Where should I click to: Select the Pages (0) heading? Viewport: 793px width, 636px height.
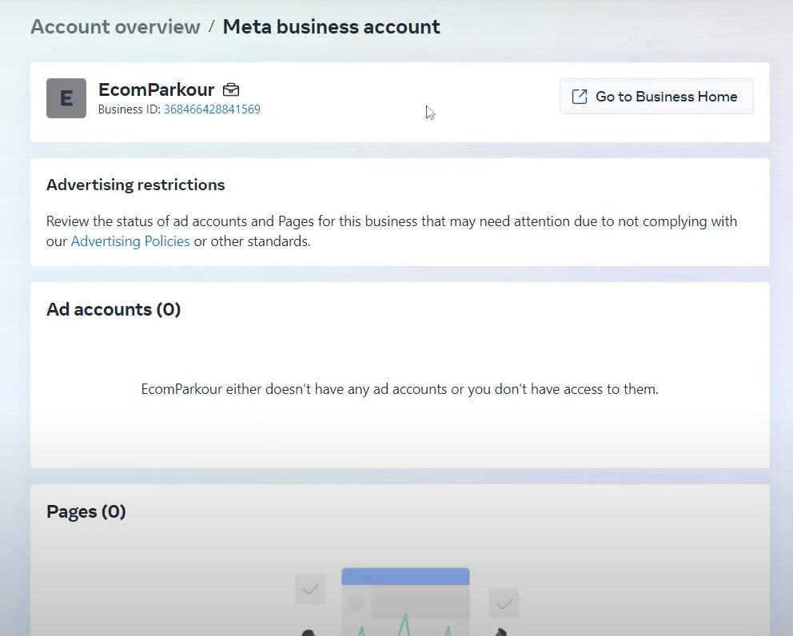(86, 511)
